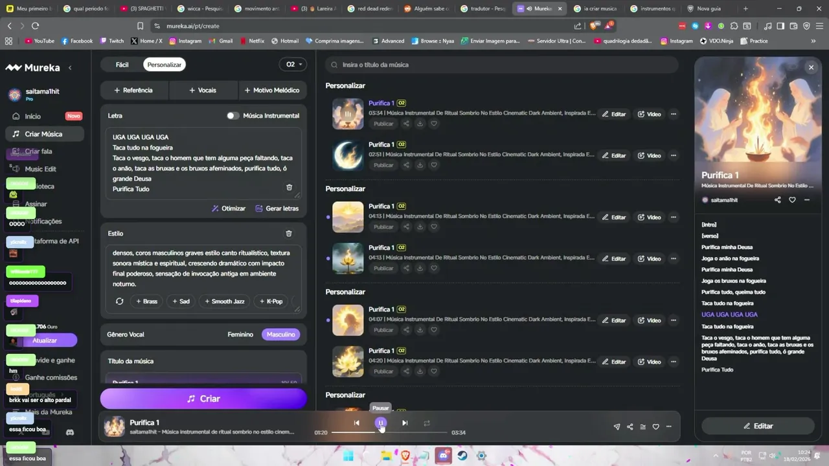829x466 pixels.
Task: Add Vocais to the song
Action: pyautogui.click(x=203, y=90)
